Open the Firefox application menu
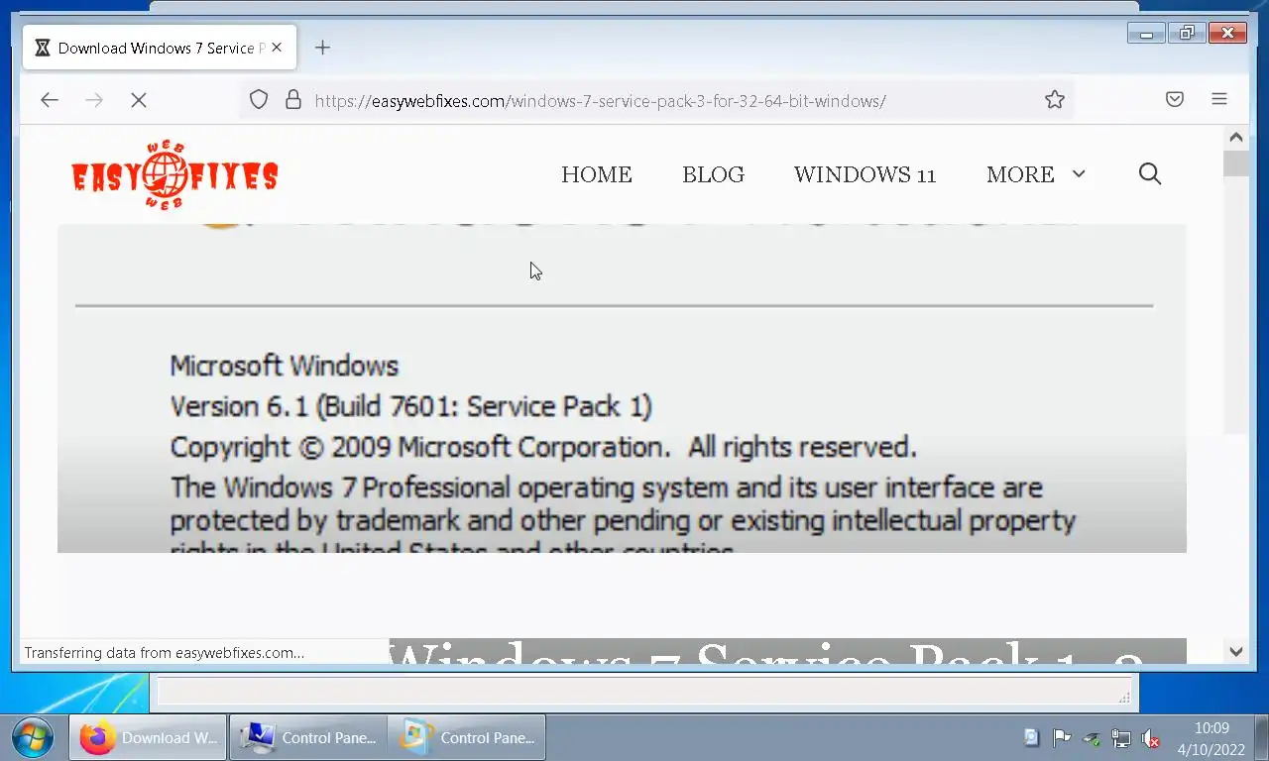 click(1219, 99)
